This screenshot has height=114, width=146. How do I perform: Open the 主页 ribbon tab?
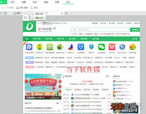pyautogui.click(x=12, y=2)
